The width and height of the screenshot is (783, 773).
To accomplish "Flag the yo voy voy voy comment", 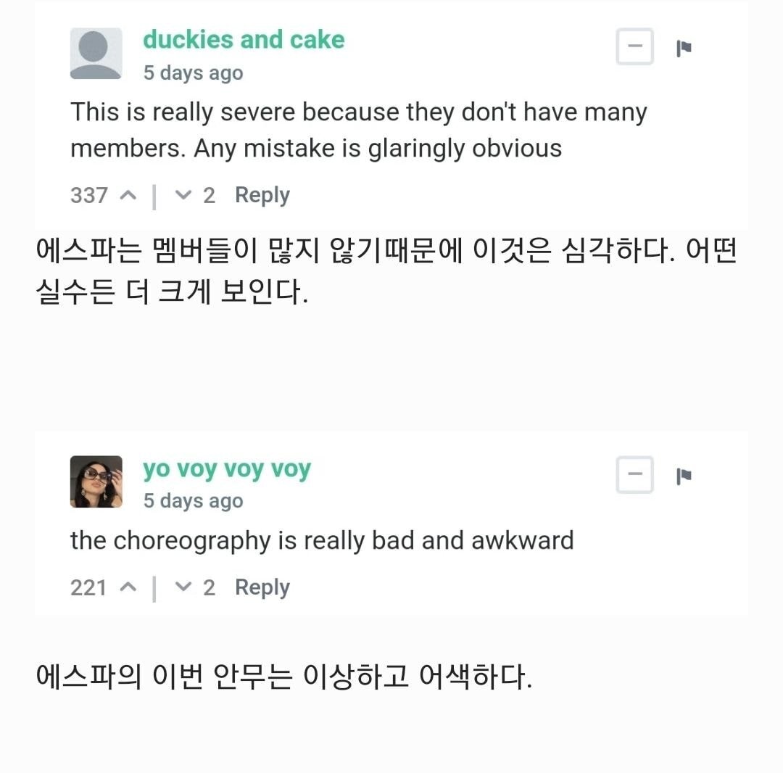I will coord(684,476).
